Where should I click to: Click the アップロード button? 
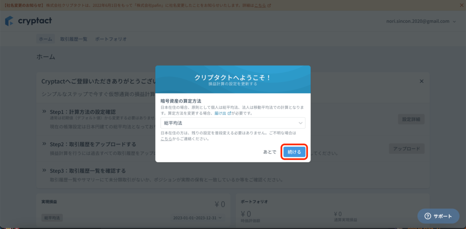click(x=406, y=149)
